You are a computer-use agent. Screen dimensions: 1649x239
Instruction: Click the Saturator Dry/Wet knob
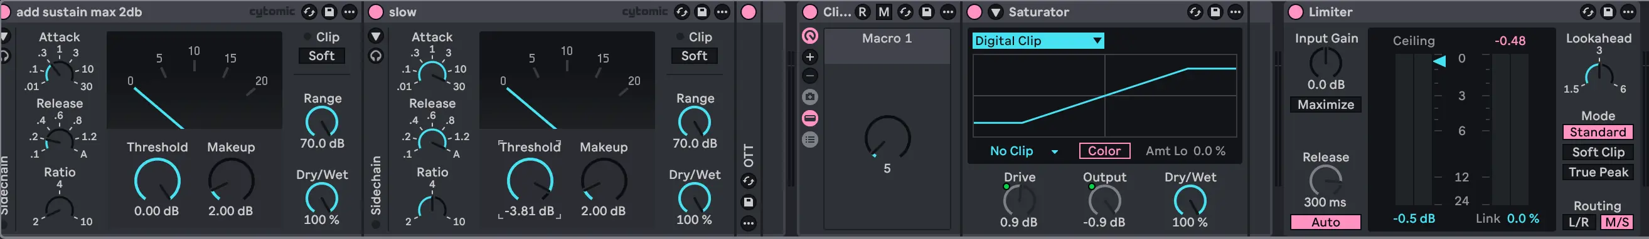click(x=1190, y=200)
